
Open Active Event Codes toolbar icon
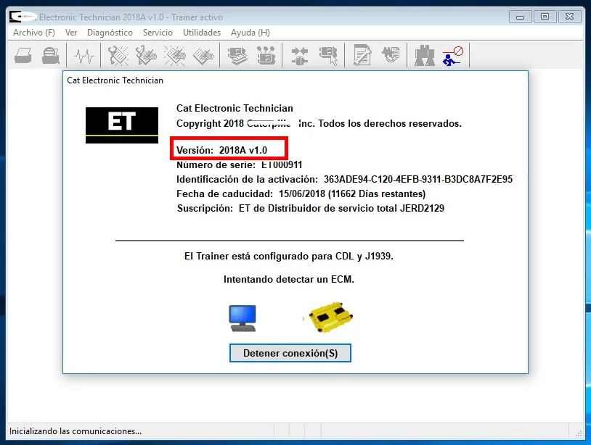pos(175,56)
